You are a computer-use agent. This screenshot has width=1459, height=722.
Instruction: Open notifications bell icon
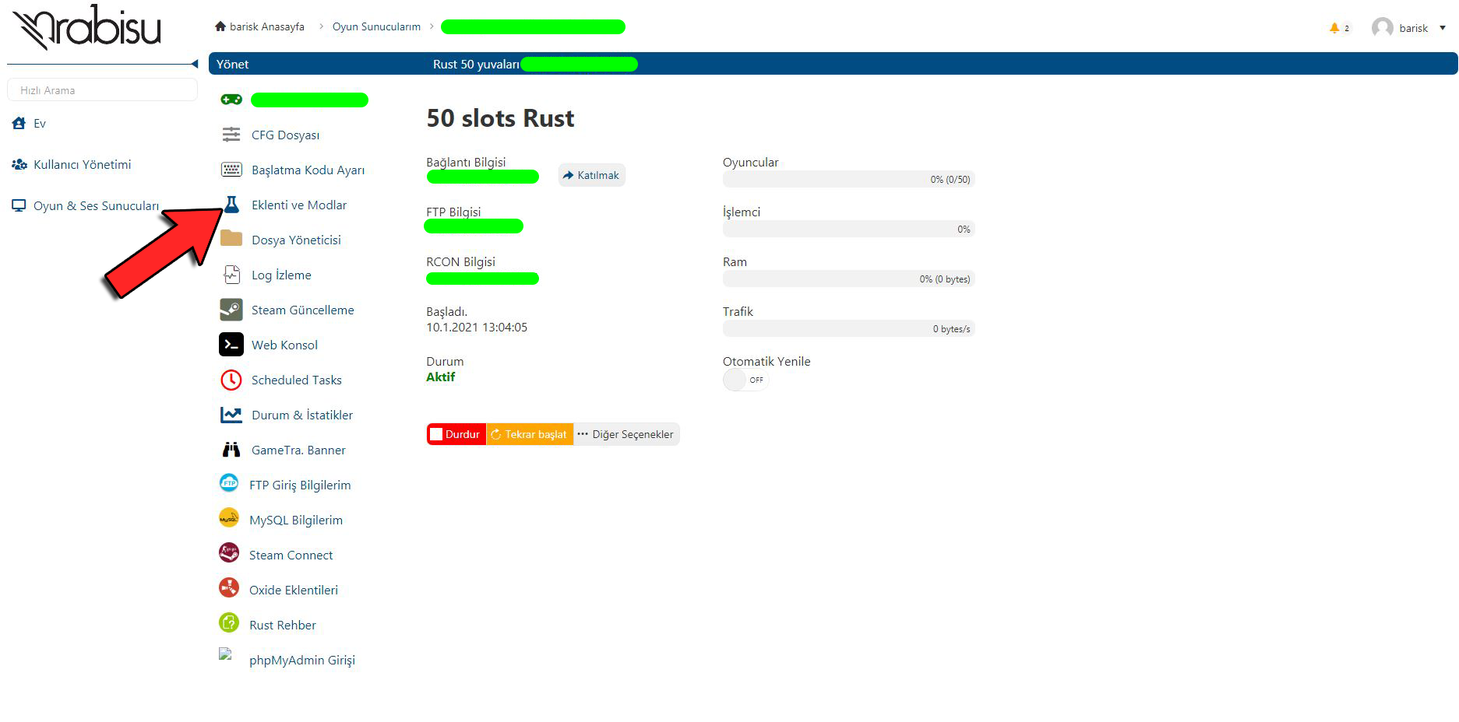(x=1334, y=28)
